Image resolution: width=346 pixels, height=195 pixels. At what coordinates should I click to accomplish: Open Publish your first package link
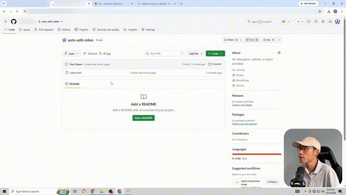(244, 124)
